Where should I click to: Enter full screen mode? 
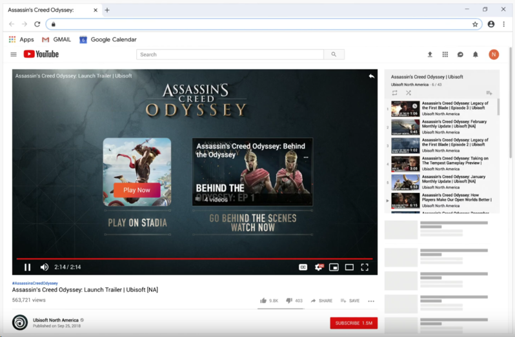pyautogui.click(x=365, y=267)
